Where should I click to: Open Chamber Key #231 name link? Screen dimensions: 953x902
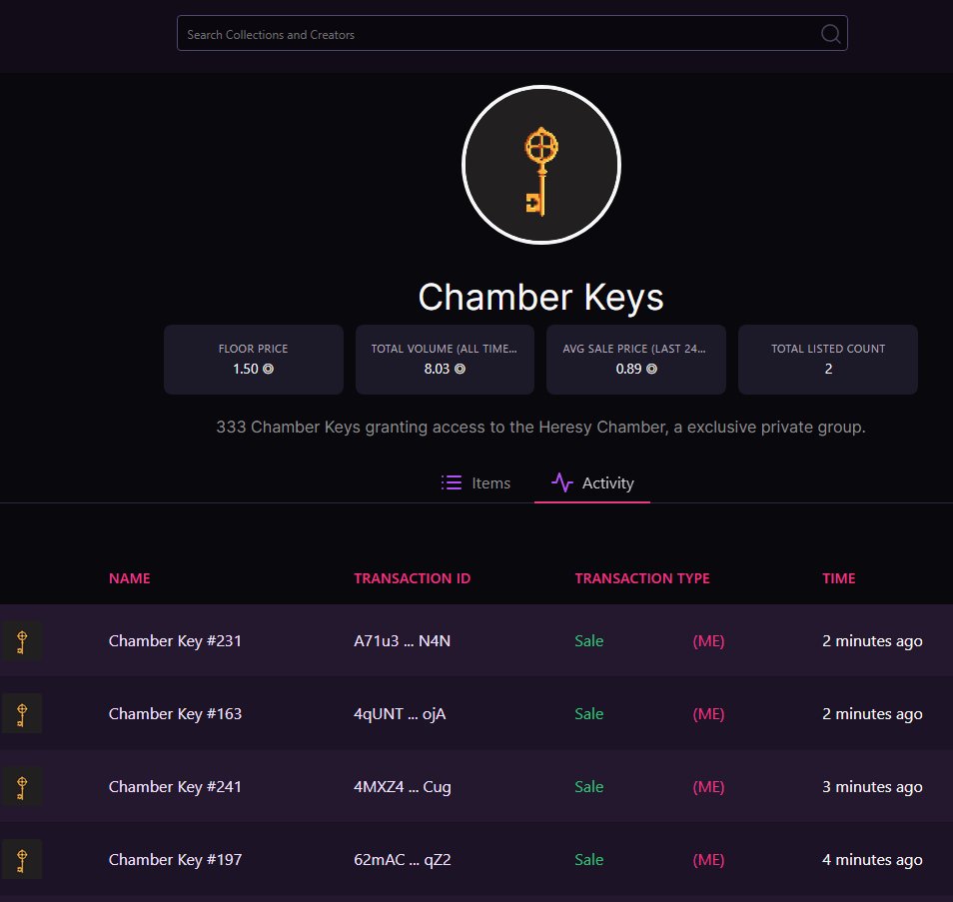click(175, 641)
